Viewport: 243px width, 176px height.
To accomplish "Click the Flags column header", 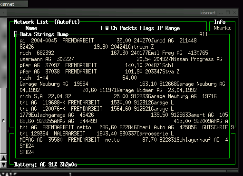I will [x=147, y=28].
